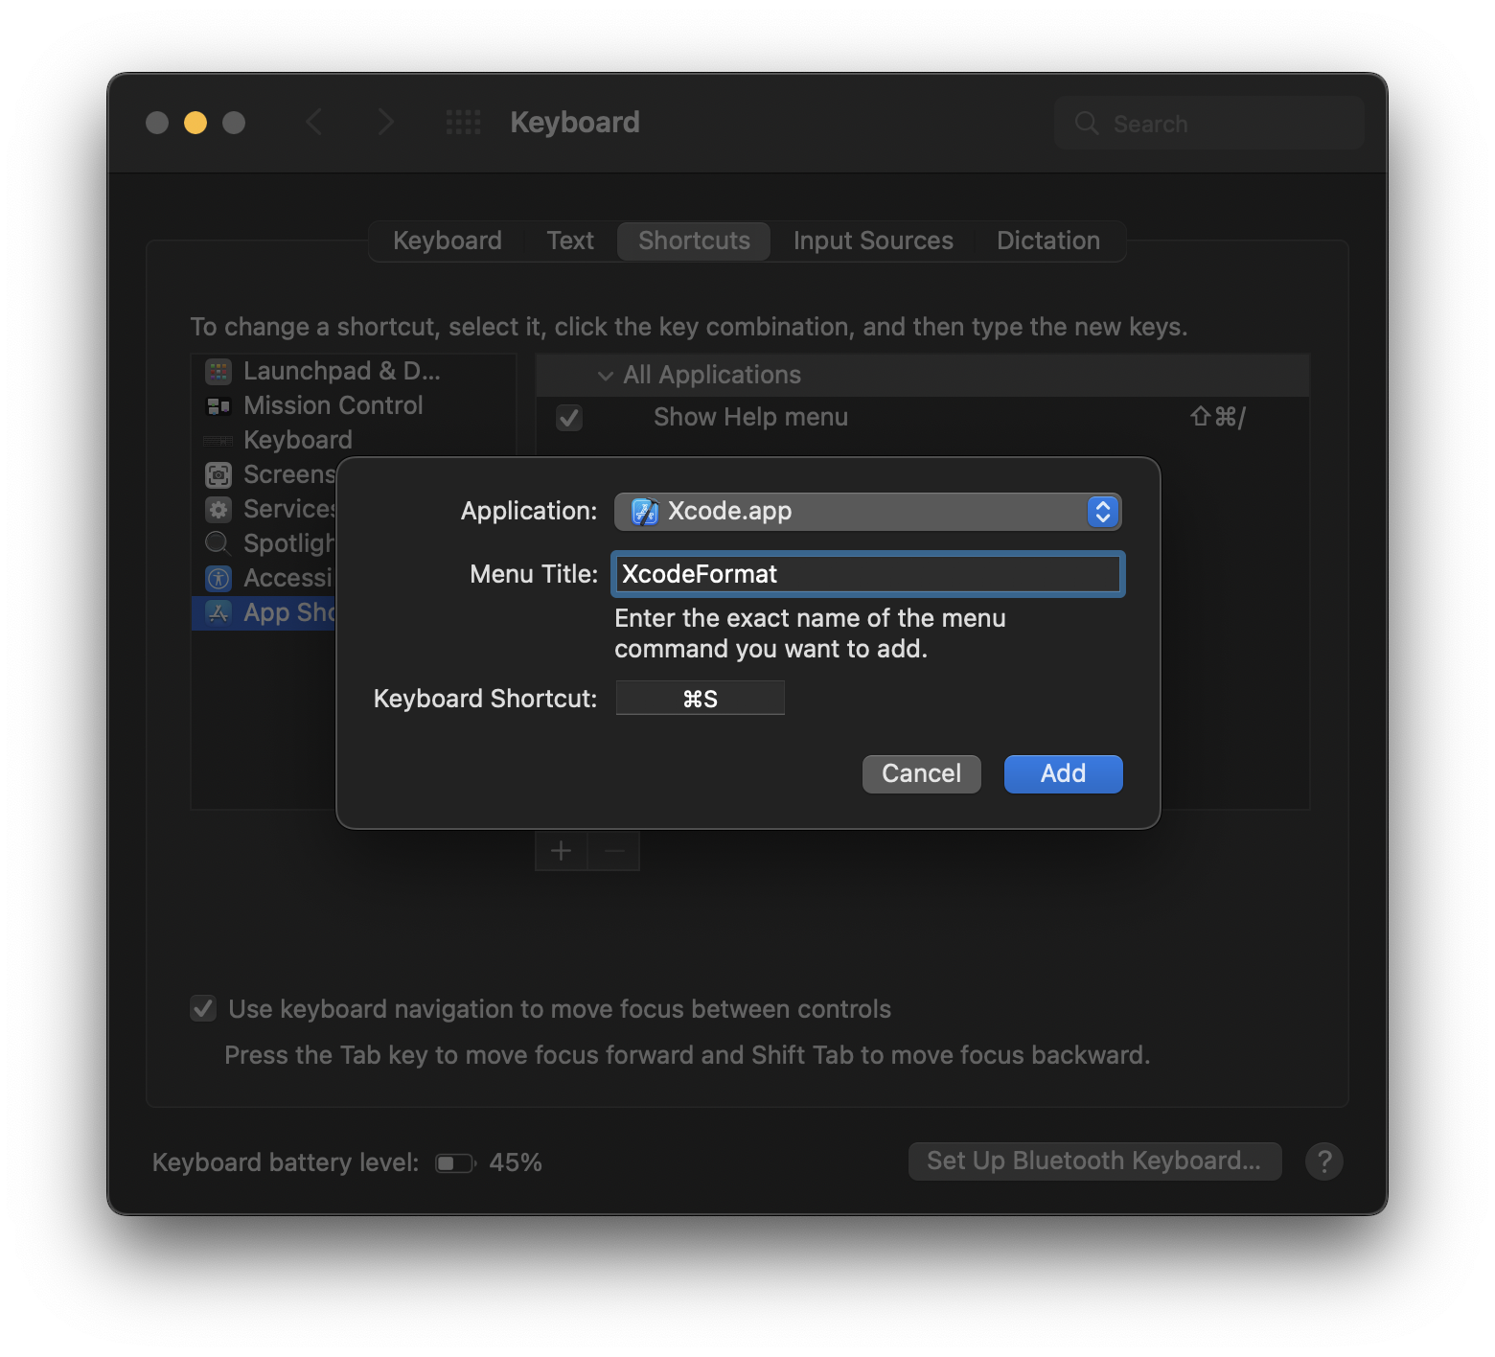This screenshot has width=1495, height=1357.
Task: Remove a shortcut with the minus button
Action: tap(614, 851)
